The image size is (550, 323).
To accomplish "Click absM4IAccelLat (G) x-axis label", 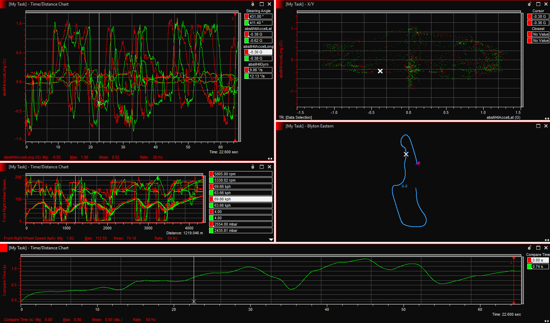I will [x=503, y=117].
